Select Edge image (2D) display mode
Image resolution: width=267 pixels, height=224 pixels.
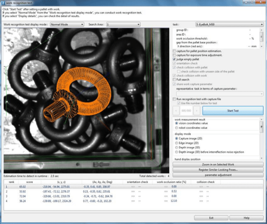176,143
